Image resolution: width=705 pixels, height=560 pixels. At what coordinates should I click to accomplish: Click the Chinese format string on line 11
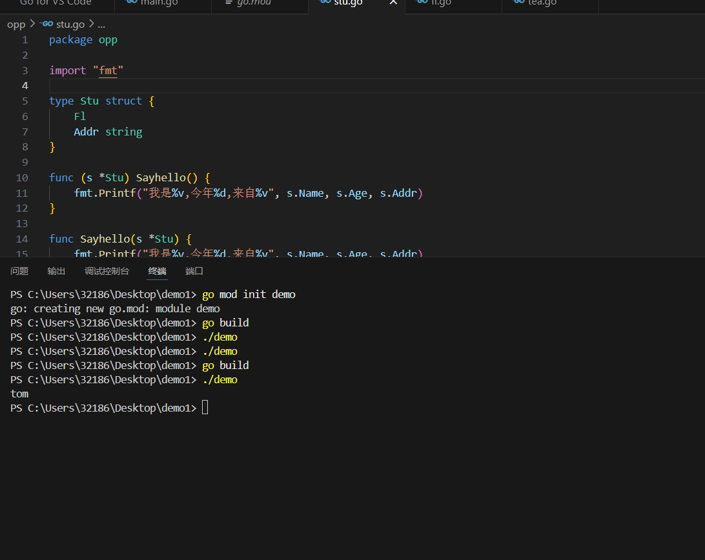[x=208, y=194]
